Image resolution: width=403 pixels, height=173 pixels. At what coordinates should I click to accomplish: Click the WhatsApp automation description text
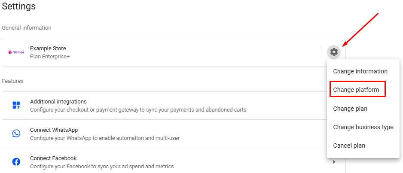[x=104, y=138]
